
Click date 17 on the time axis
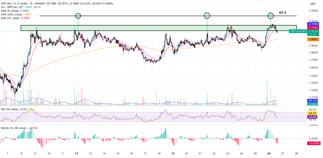click(145, 153)
